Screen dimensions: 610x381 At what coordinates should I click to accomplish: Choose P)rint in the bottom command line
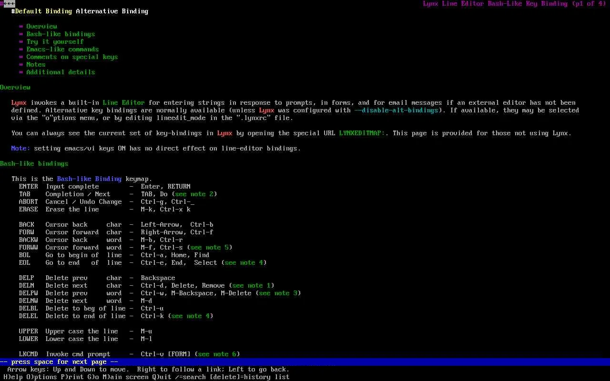[72, 377]
